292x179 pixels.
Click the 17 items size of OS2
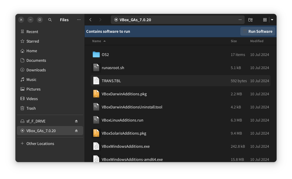pos(238,54)
